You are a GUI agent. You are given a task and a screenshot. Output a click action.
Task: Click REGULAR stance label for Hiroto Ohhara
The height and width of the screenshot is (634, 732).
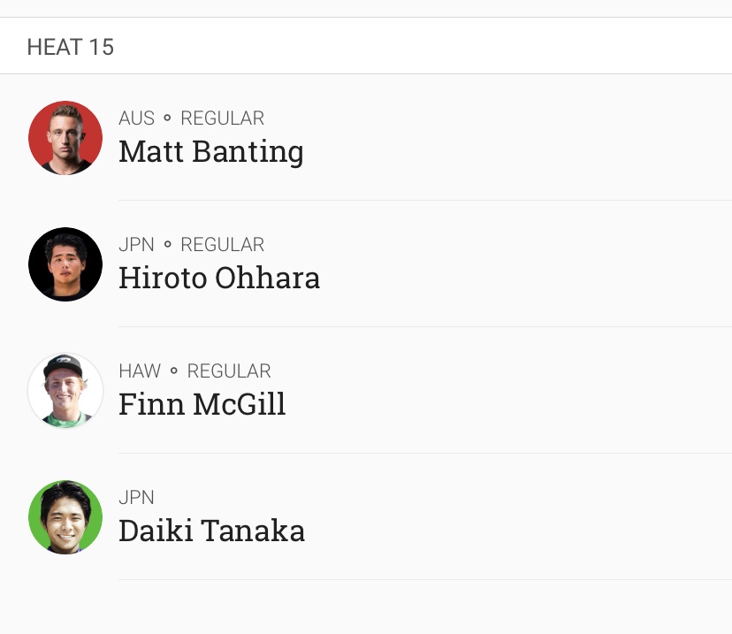(223, 245)
